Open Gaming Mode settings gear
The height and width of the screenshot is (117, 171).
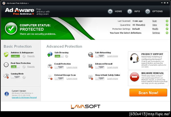point(24,77)
